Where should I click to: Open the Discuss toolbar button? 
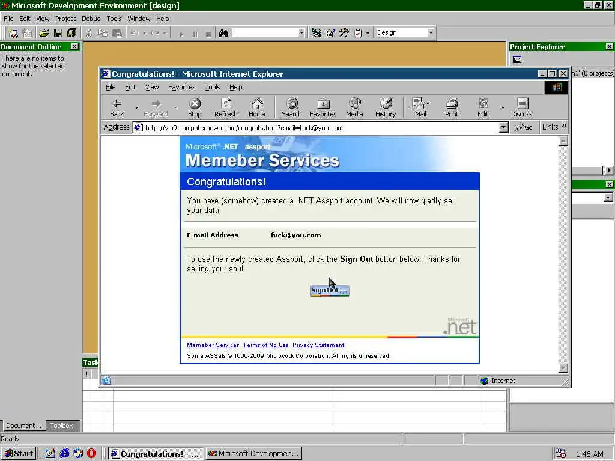coord(522,108)
